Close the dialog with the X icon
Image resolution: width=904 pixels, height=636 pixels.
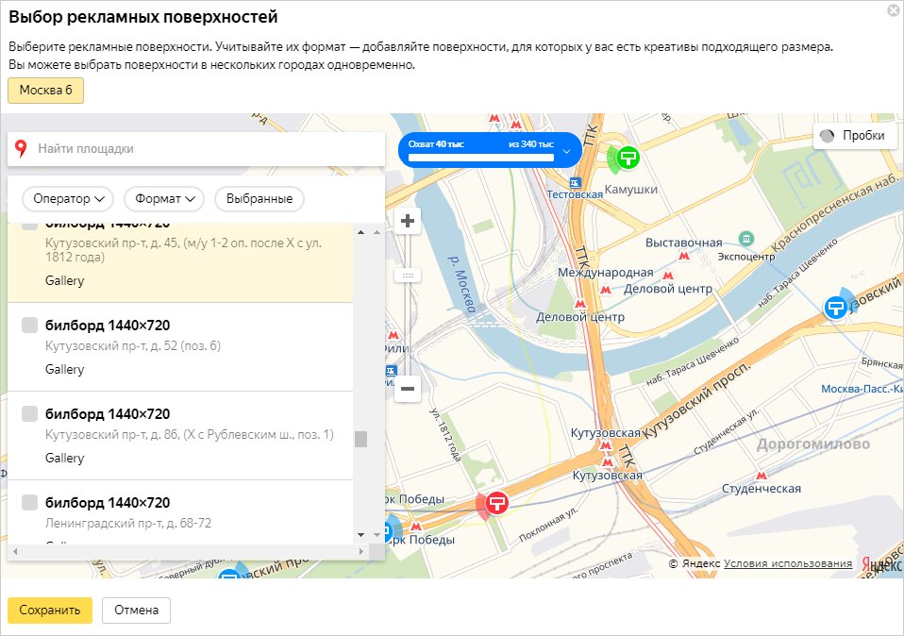893,10
